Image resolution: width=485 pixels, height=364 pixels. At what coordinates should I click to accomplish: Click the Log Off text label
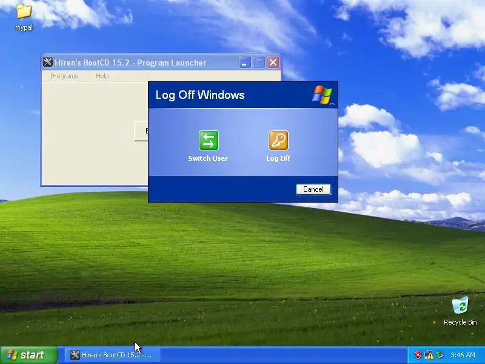(x=278, y=158)
